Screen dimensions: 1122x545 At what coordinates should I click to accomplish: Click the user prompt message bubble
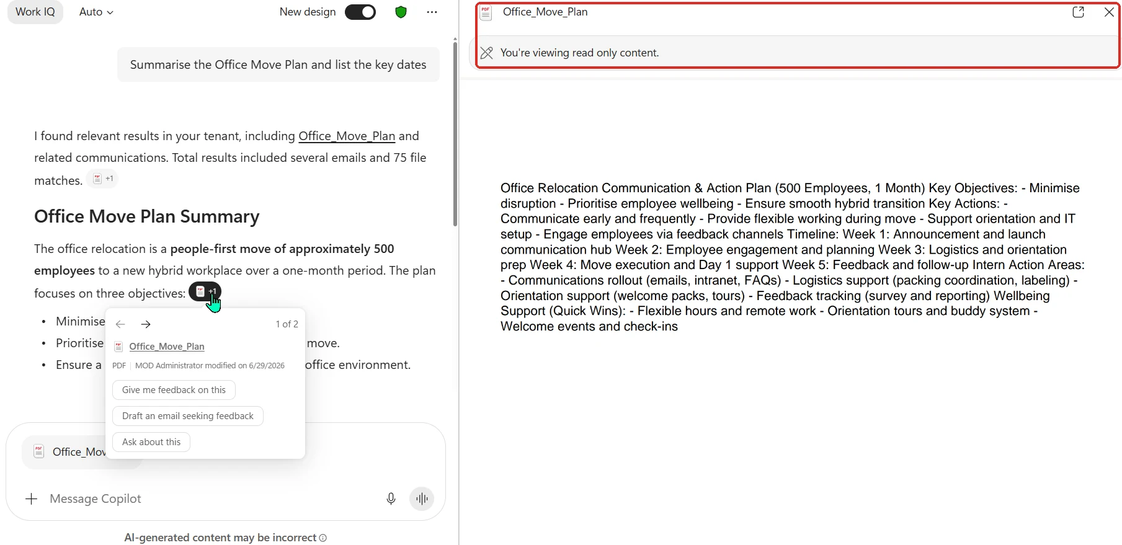pyautogui.click(x=278, y=64)
